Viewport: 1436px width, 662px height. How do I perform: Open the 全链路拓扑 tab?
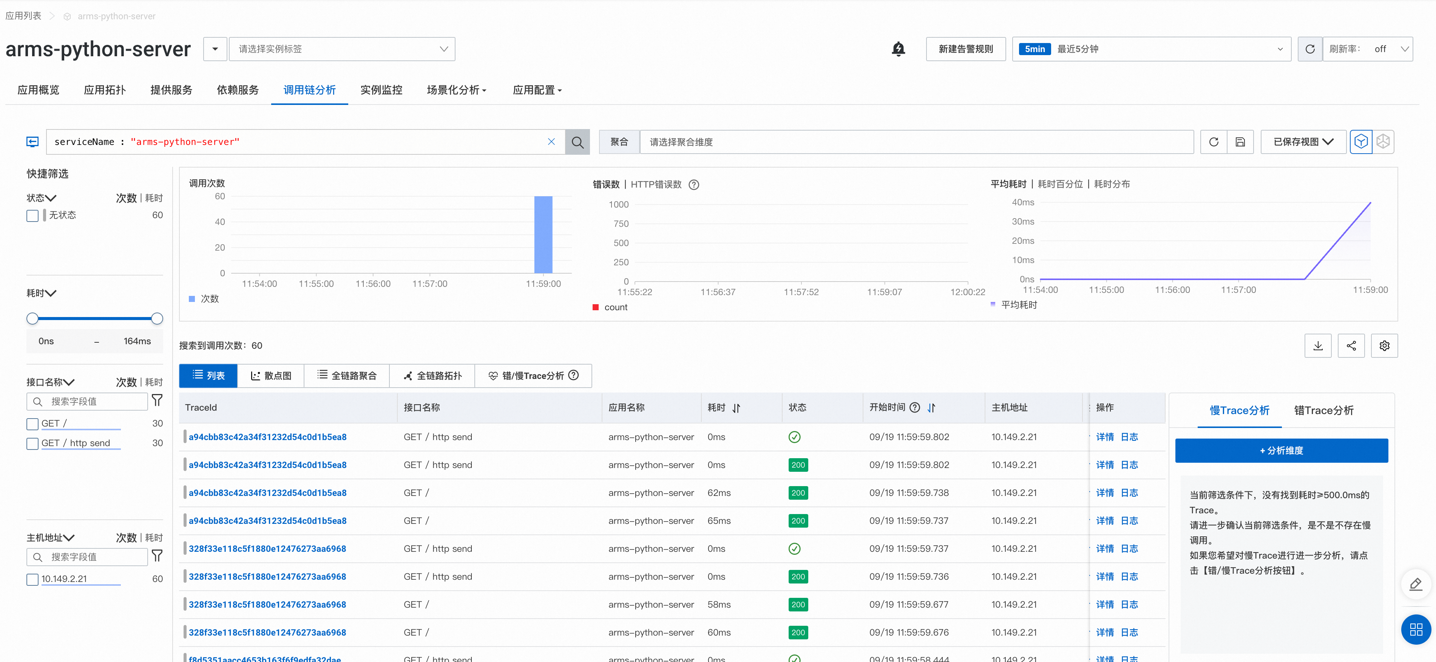[x=432, y=376]
